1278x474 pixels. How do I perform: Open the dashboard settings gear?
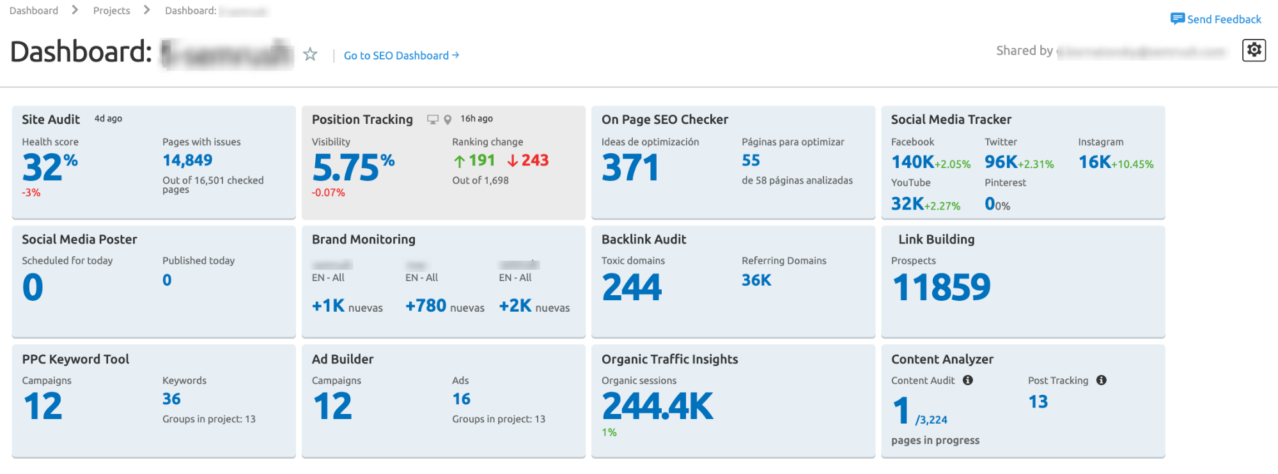click(x=1254, y=50)
